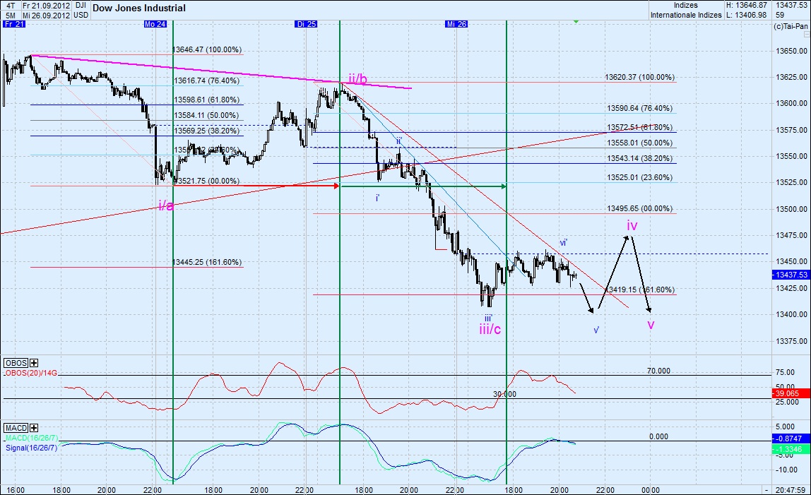Open the OBOS panel header label

14,363
